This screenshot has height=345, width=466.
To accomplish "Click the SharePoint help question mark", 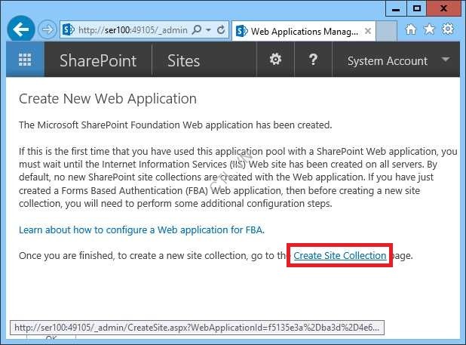I will 313,60.
